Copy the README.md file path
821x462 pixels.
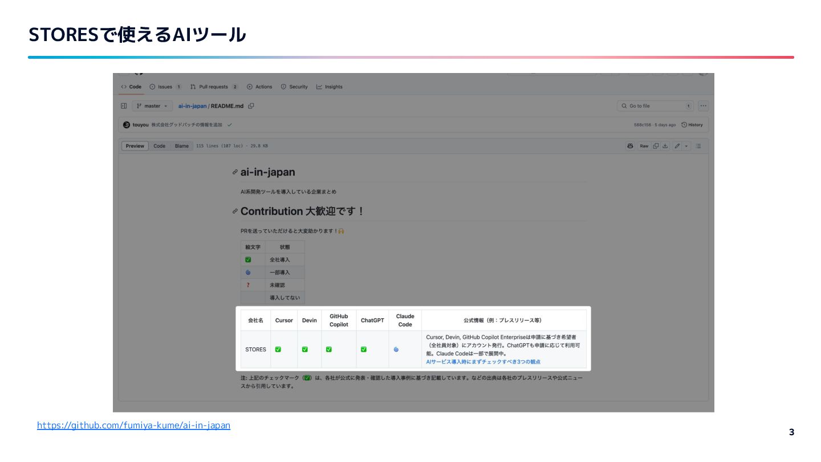tap(251, 106)
